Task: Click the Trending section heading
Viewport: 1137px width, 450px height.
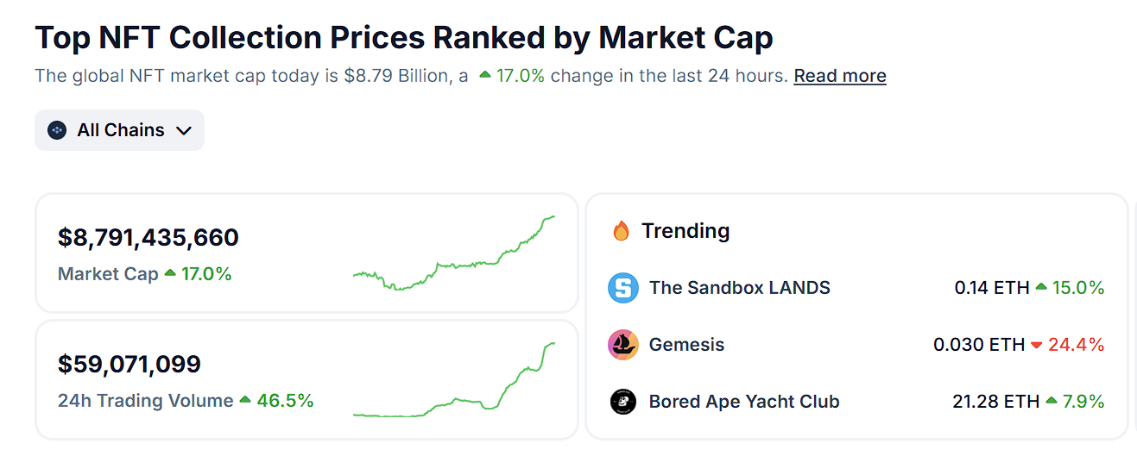Action: (x=685, y=231)
